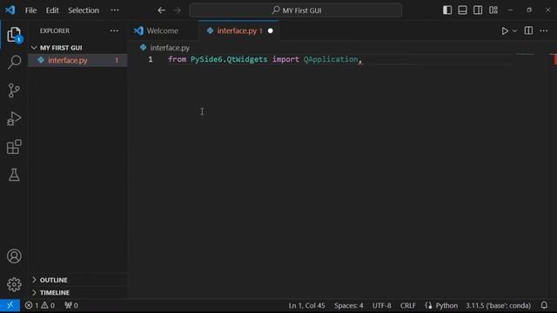557x313 pixels.
Task: Open the Manage gear settings icon
Action: (14, 284)
